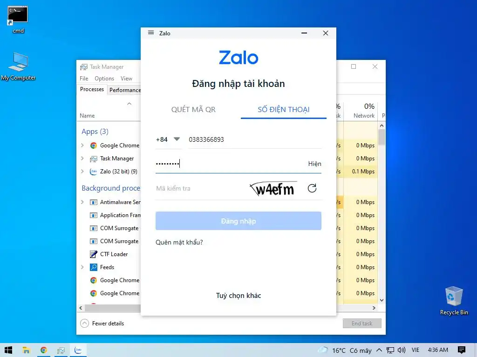Image resolution: width=477 pixels, height=357 pixels.
Task: Open the notification center icon
Action: point(462,350)
